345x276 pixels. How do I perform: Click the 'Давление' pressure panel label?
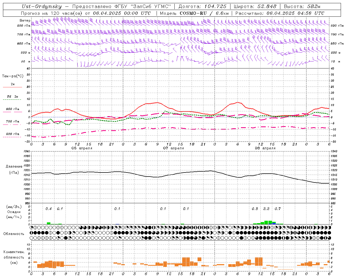click(x=14, y=167)
